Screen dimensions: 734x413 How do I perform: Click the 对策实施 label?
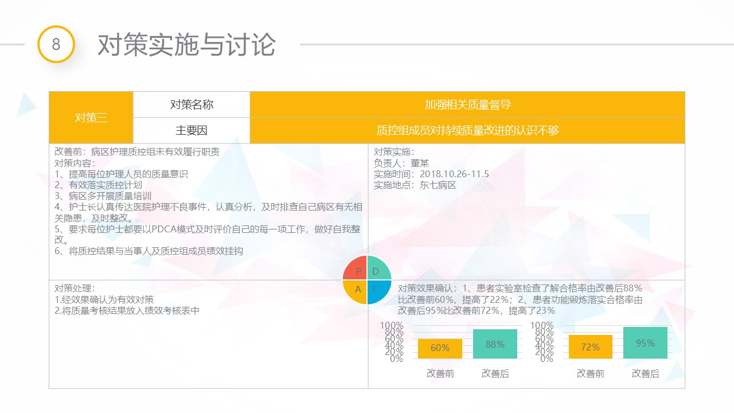[x=394, y=152]
